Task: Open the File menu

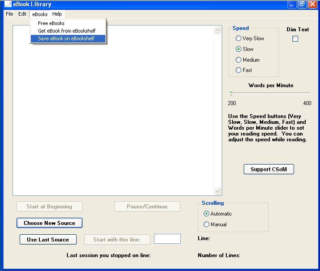Action: [x=9, y=14]
